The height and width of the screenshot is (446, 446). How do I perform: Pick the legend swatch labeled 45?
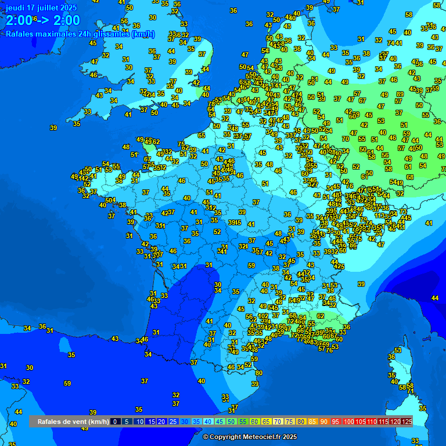(220, 422)
